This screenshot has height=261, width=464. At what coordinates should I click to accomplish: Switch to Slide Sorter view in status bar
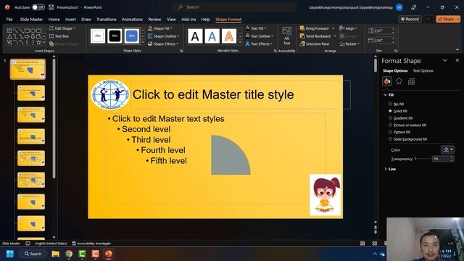[374, 244]
